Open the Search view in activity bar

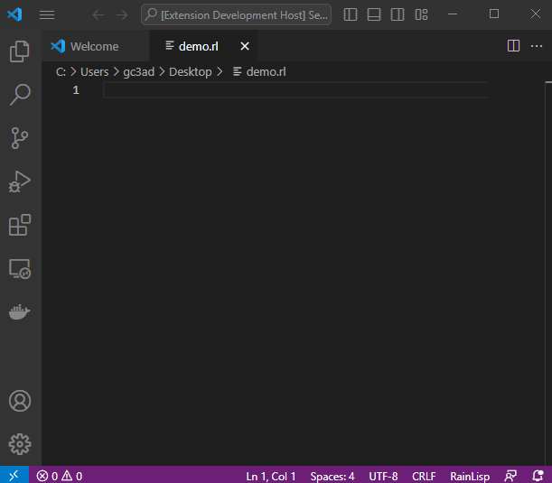20,95
